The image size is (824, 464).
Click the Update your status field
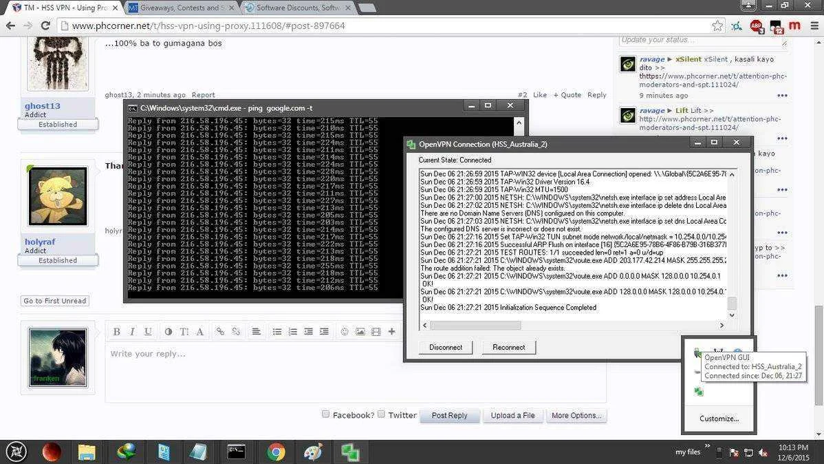703,40
